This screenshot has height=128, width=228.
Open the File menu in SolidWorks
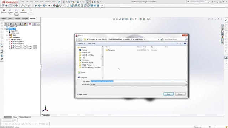23,2
